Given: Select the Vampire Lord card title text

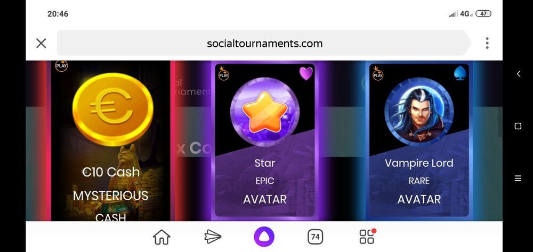Looking at the screenshot, I should [419, 163].
